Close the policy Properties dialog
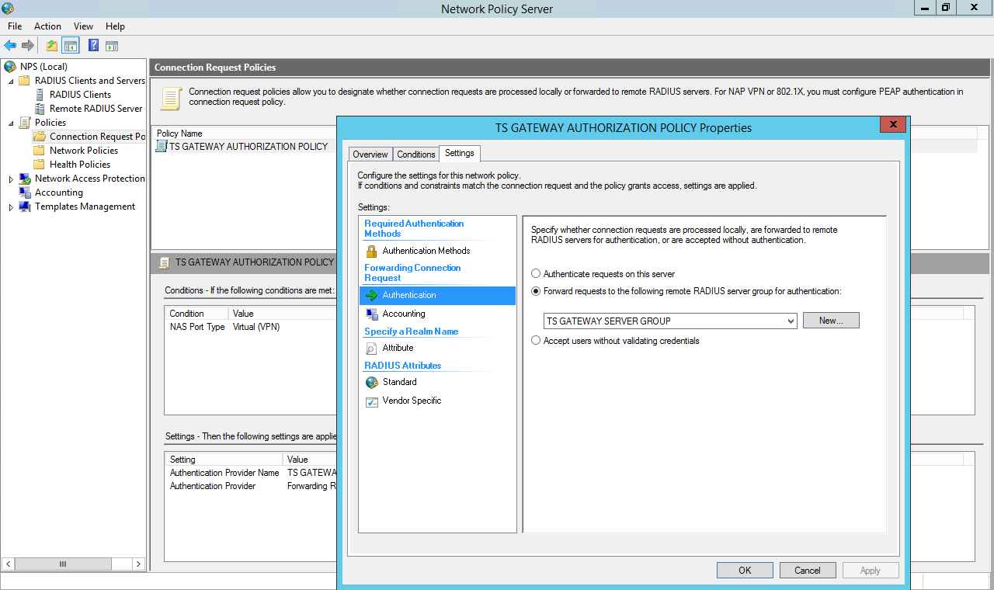Image resolution: width=994 pixels, height=590 pixels. pyautogui.click(x=893, y=124)
